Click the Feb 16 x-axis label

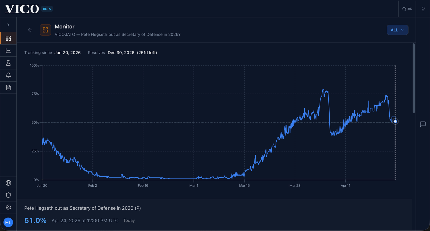click(143, 185)
